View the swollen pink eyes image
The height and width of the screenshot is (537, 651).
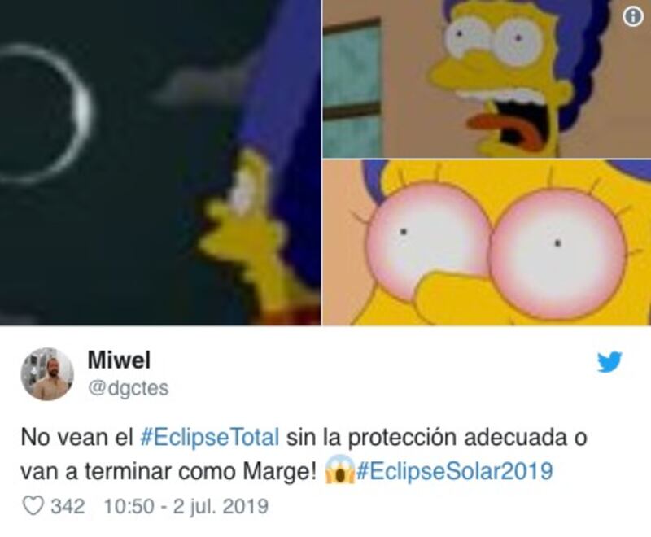[487, 242]
